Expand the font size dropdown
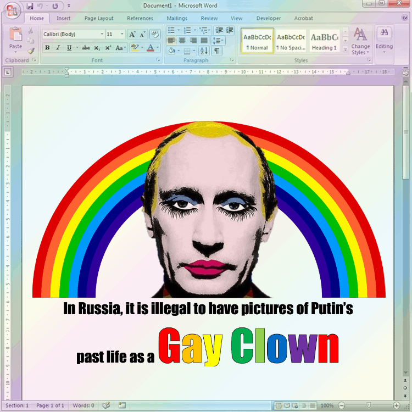412x412 pixels. point(123,34)
